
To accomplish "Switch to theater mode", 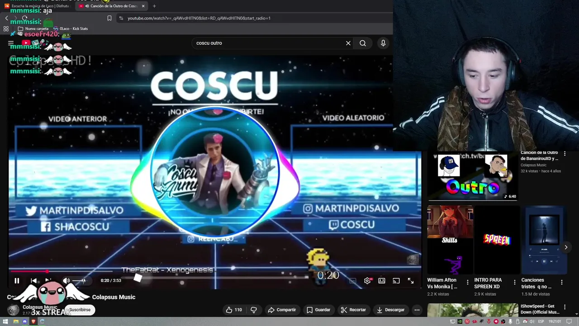I will coord(382,281).
